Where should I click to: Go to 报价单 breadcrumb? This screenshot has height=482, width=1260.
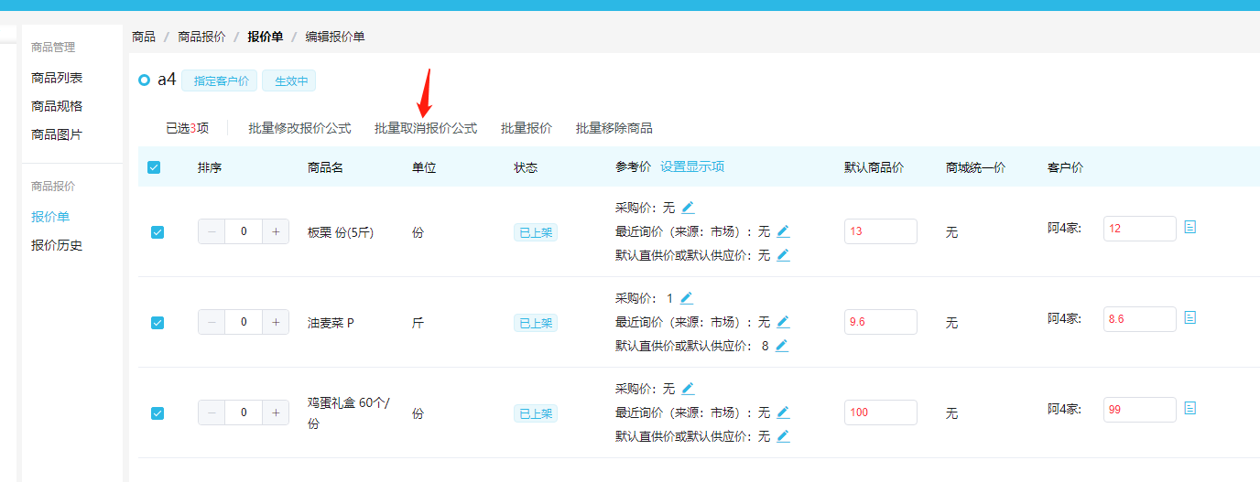pos(265,37)
